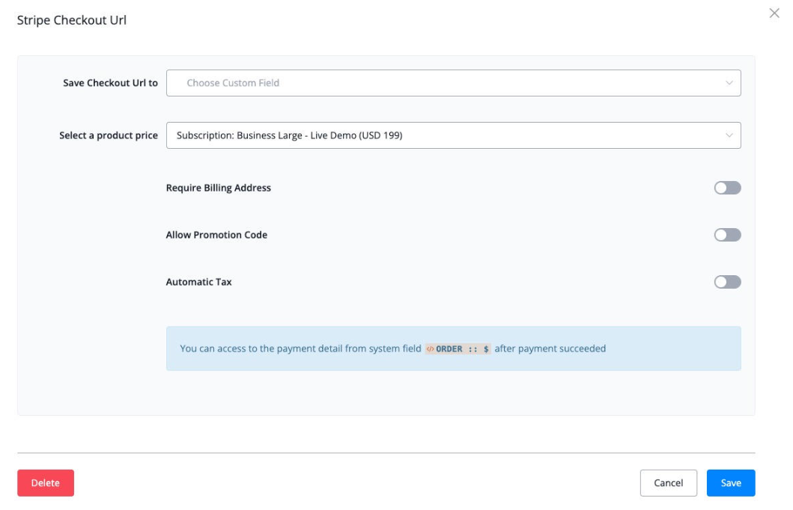Click the Allow Promotion Code label
This screenshot has width=793, height=510.
pos(216,235)
